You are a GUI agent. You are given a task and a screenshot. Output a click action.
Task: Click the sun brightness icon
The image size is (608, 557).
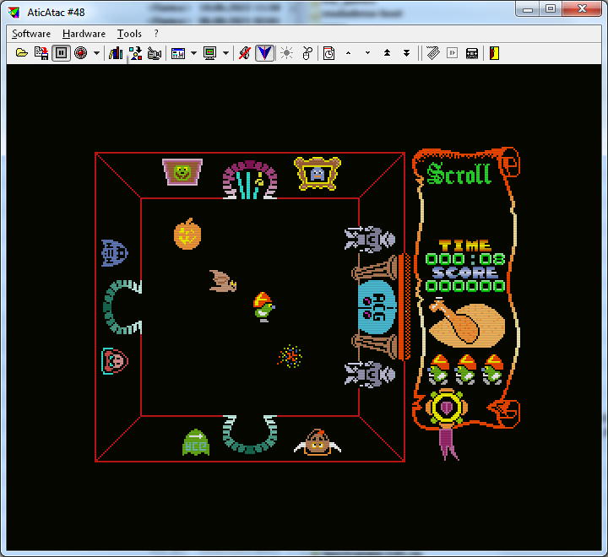coord(286,53)
